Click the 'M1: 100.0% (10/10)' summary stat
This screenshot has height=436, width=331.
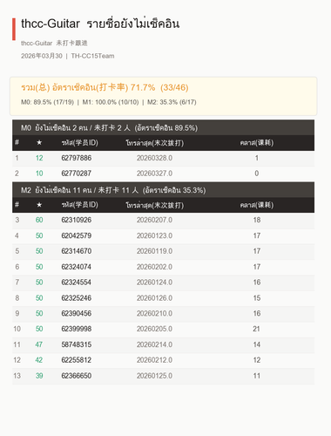click(x=111, y=102)
